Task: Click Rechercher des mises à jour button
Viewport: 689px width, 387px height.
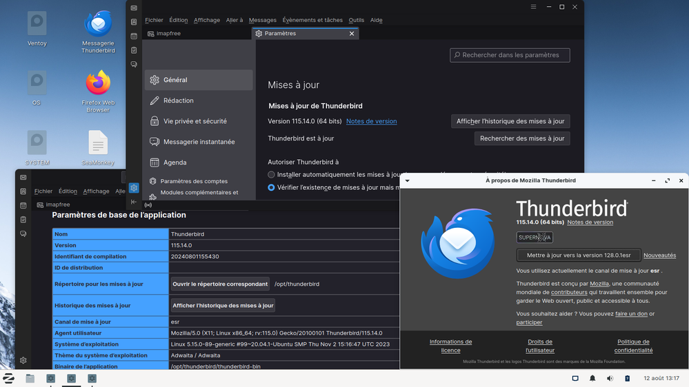Action: 522,138
